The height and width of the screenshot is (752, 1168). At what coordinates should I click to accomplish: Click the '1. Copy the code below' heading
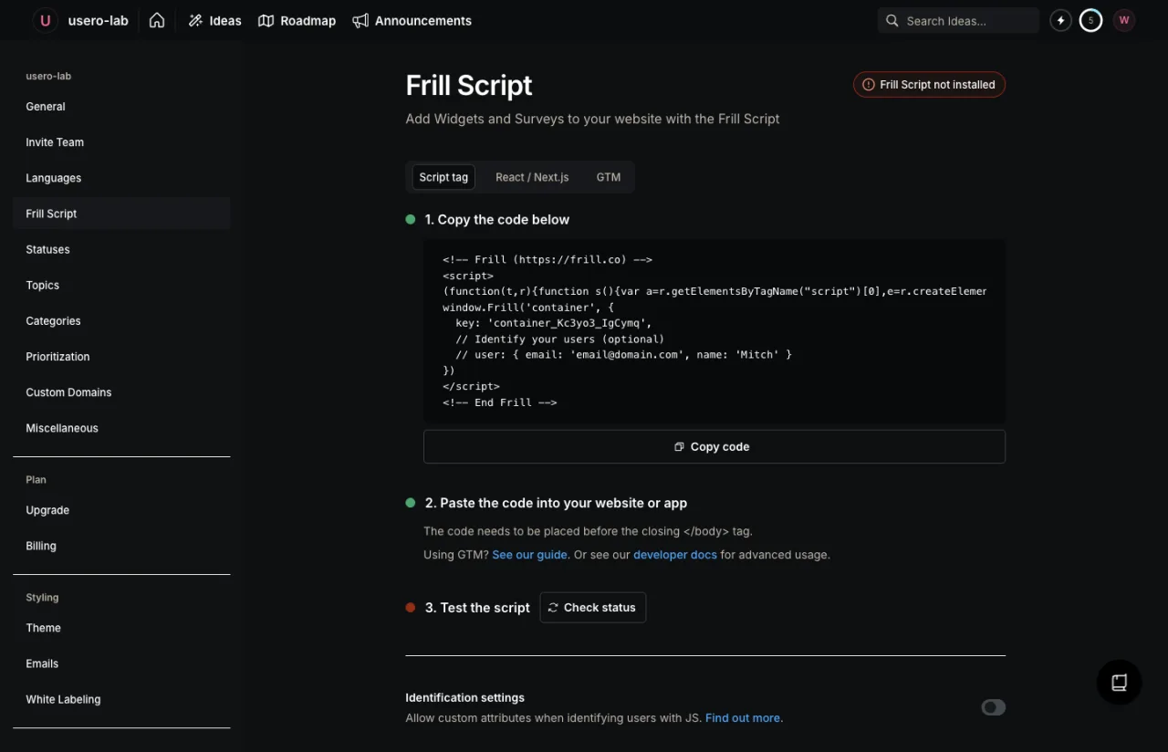[496, 220]
